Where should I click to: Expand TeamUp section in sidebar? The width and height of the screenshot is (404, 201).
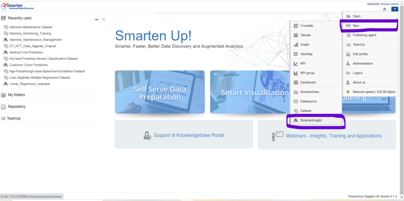click(14, 118)
